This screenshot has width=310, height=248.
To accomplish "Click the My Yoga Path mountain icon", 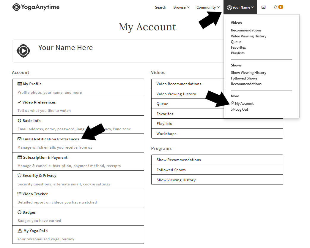I will pyautogui.click(x=20, y=230).
